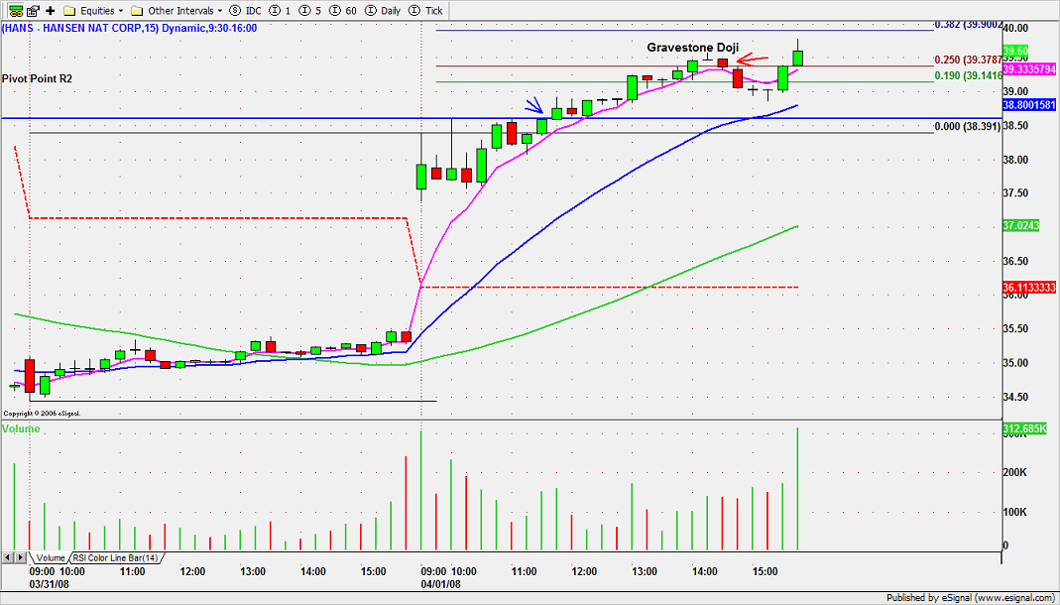Expand the Other Intervals dropdown

(x=177, y=11)
